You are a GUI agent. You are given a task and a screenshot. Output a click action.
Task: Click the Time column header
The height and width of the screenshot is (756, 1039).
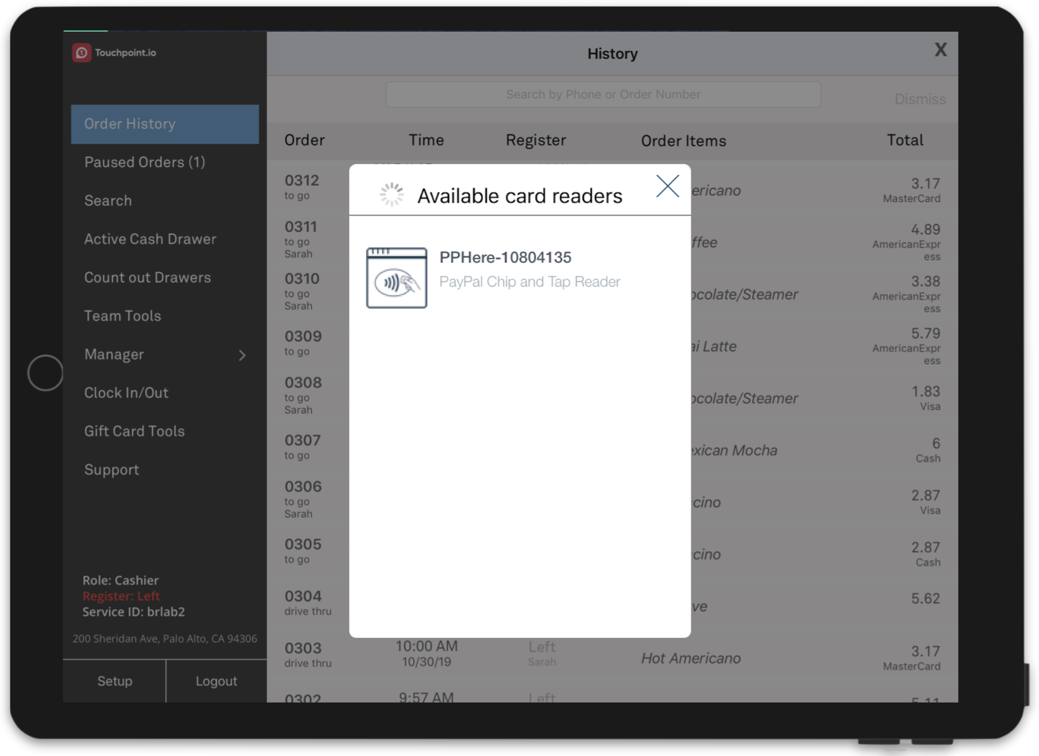click(x=426, y=140)
